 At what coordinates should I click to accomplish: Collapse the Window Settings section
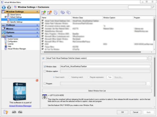(37, 12)
